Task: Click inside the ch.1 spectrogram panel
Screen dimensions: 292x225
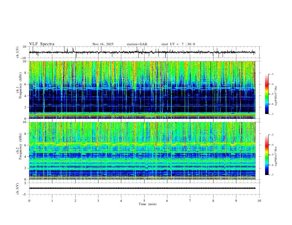Action: pyautogui.click(x=142, y=90)
